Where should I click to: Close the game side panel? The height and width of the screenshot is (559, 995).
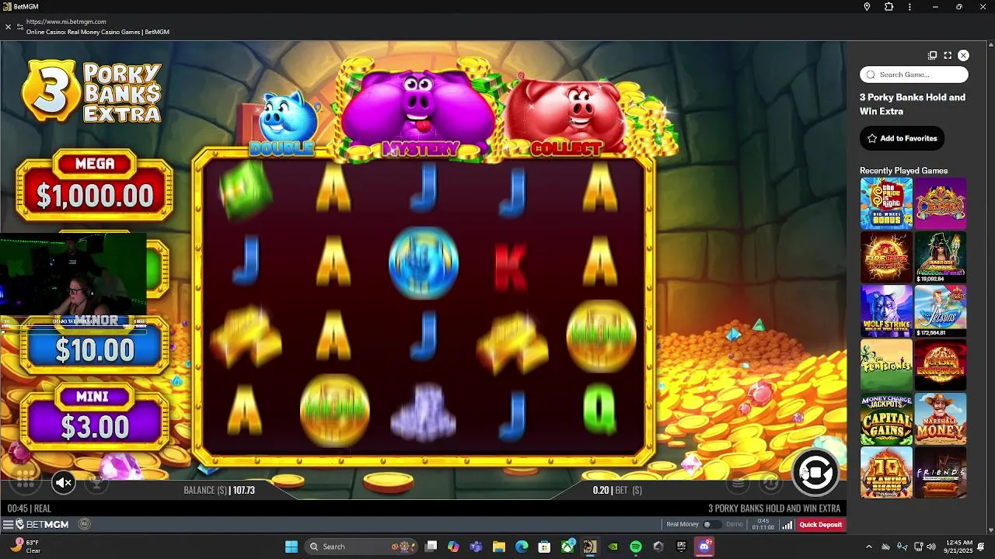tap(963, 55)
